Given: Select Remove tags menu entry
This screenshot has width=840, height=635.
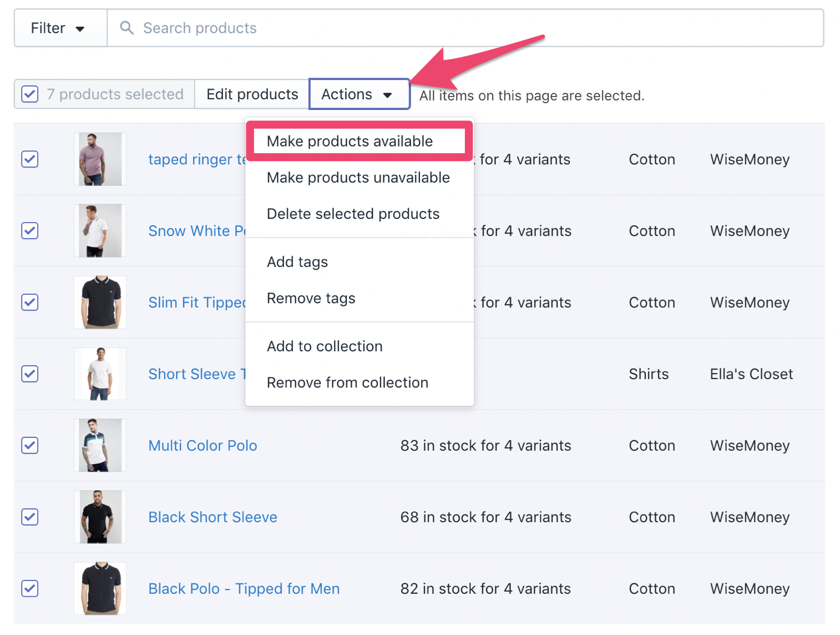Looking at the screenshot, I should [359, 298].
